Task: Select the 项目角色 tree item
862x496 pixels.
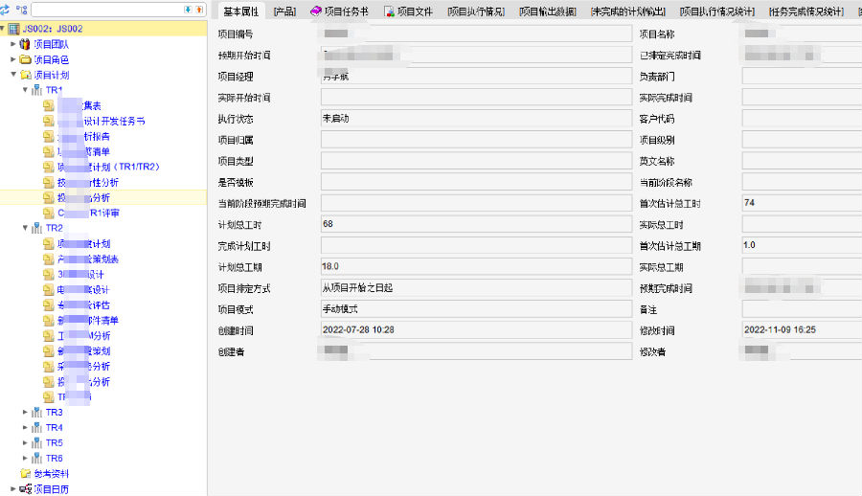Action: (51, 59)
